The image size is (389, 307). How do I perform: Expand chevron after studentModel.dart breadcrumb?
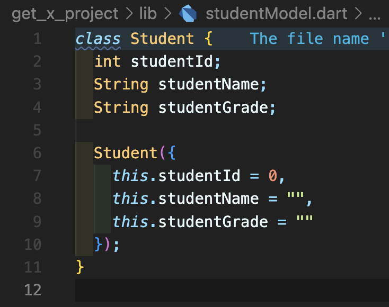coord(358,13)
